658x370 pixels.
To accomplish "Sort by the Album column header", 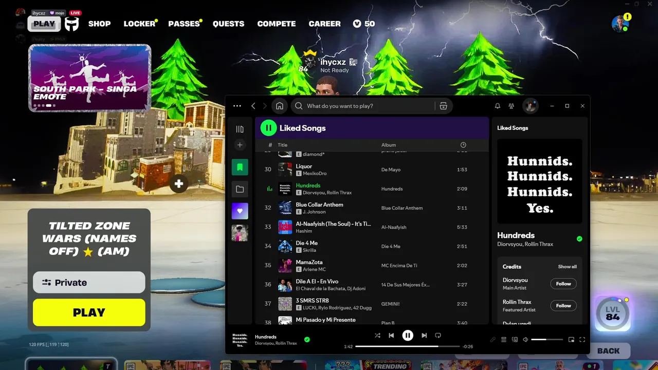I will click(389, 145).
